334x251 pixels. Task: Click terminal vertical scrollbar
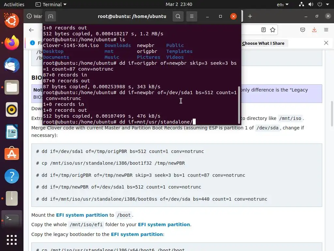239,105
